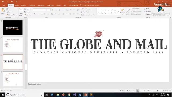
Task: Click the Change Case Aa icon
Action: pyautogui.click(x=55, y=14)
